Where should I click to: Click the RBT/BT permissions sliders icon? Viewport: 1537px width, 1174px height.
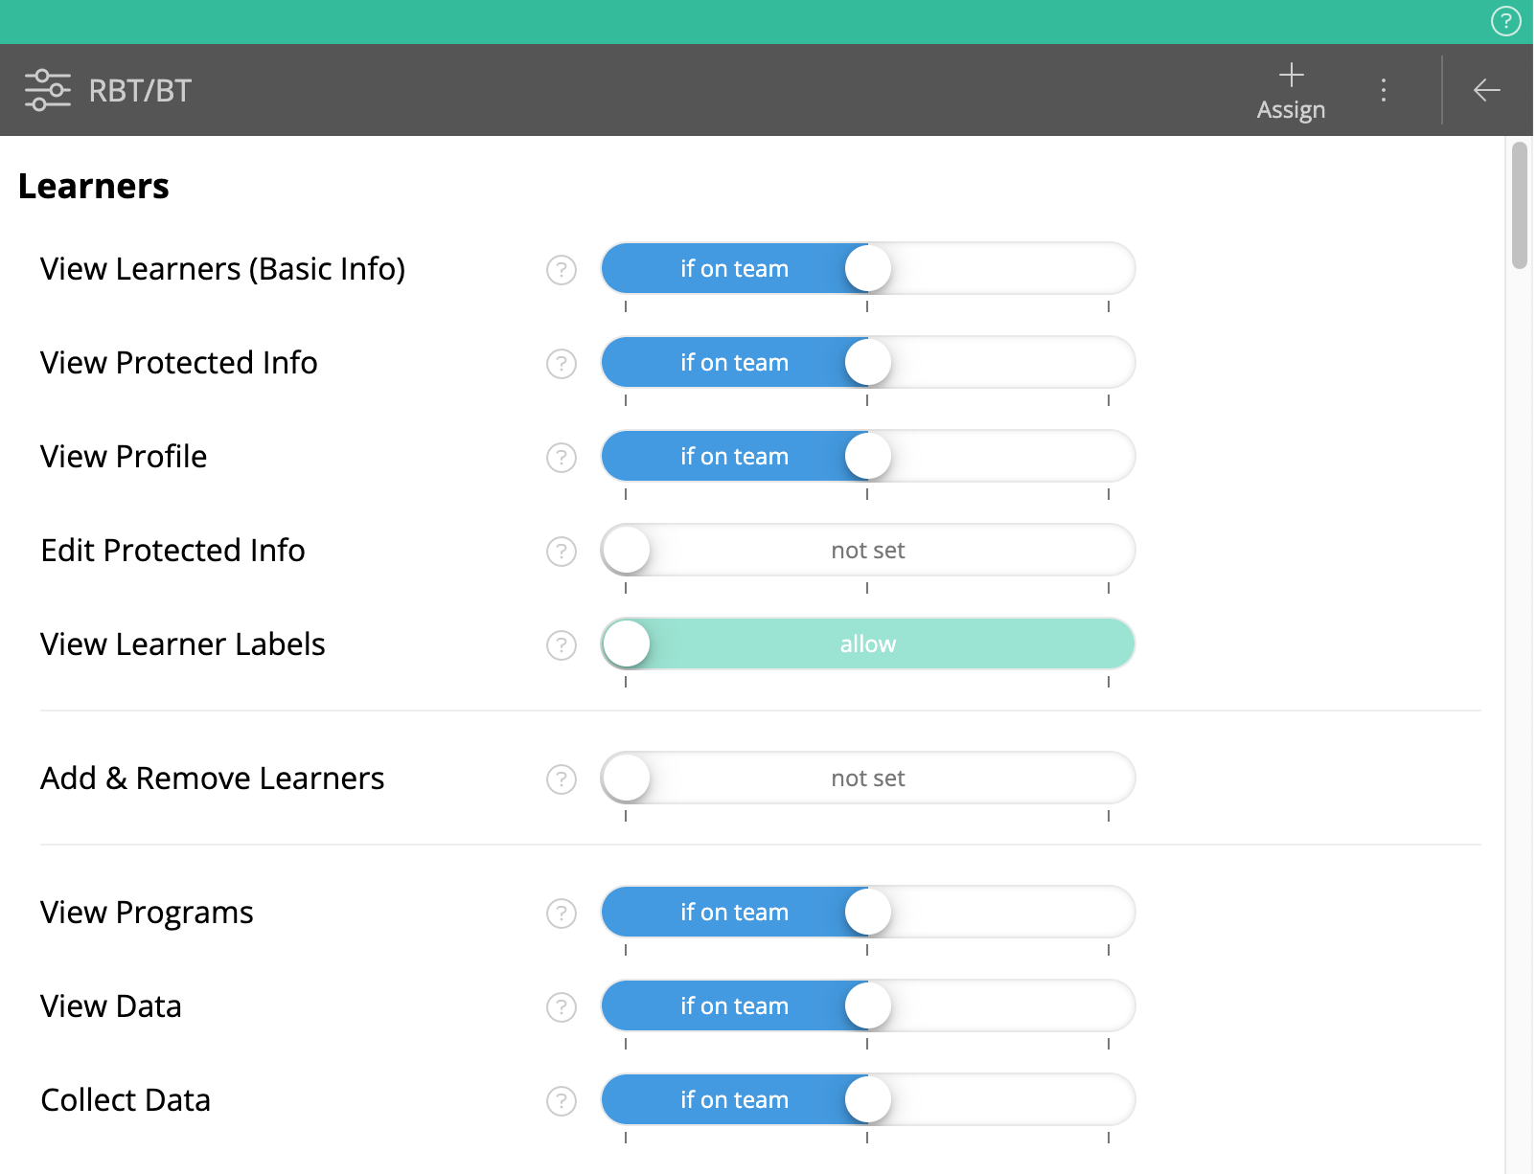pyautogui.click(x=47, y=90)
